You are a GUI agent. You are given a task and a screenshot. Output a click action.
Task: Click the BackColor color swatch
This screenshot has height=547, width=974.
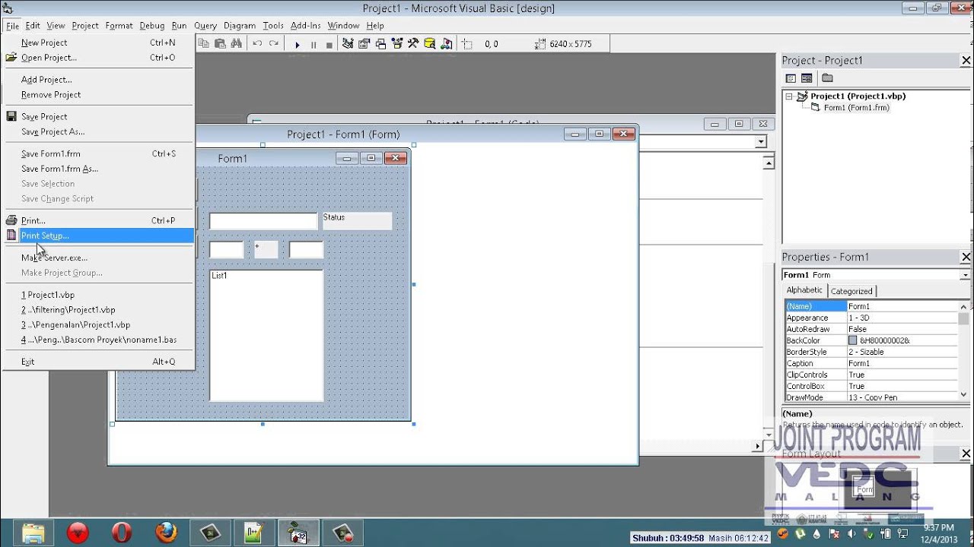point(853,340)
